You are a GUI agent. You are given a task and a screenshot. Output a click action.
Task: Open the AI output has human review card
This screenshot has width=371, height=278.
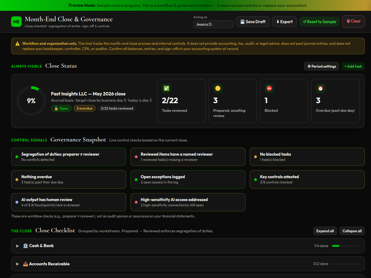[69, 202]
